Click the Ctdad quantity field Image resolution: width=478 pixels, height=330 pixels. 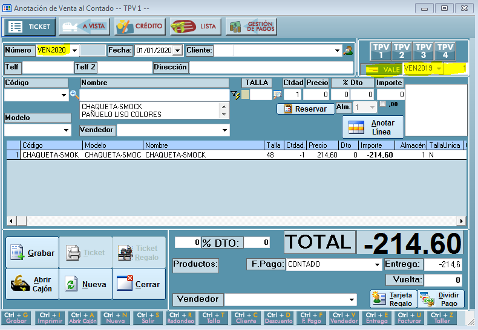293,95
